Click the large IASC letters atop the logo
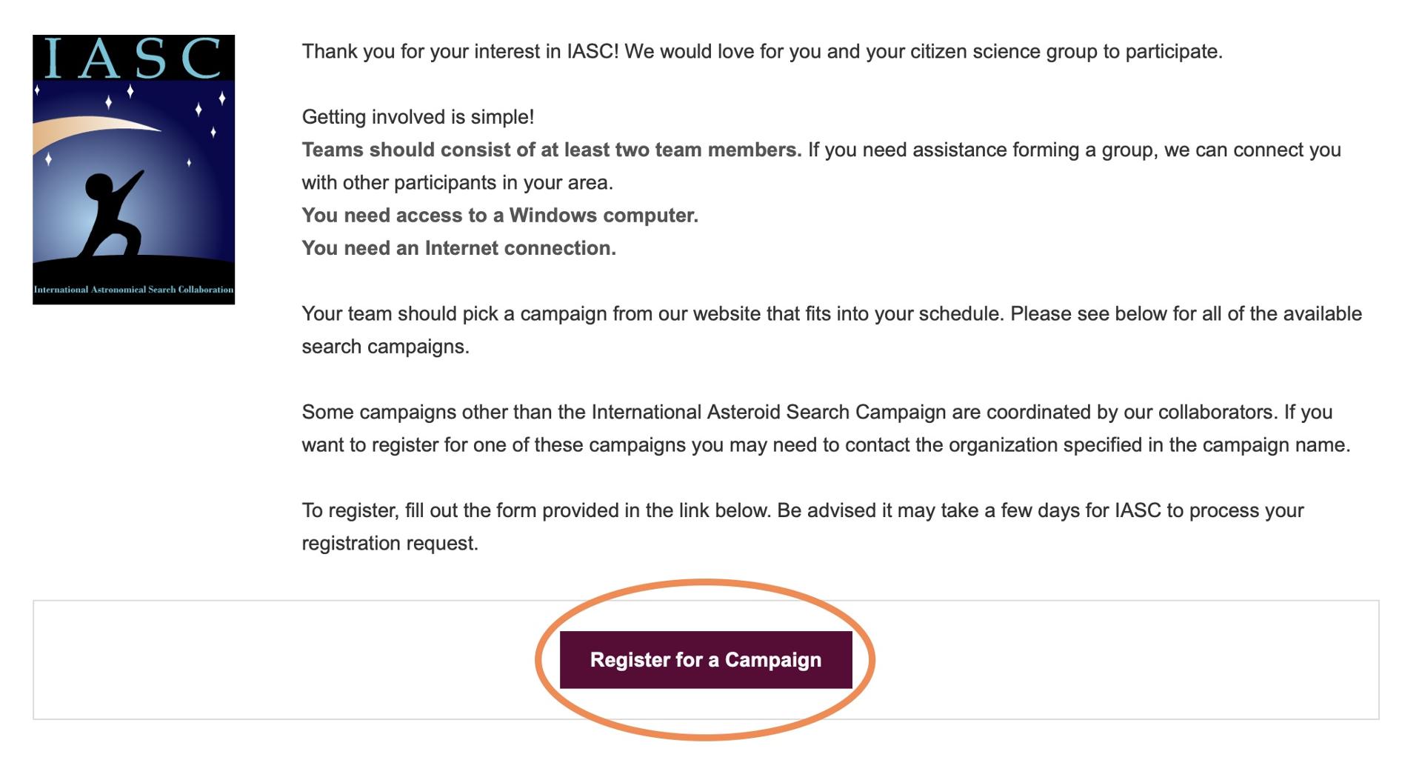This screenshot has width=1422, height=780. pyautogui.click(x=133, y=58)
